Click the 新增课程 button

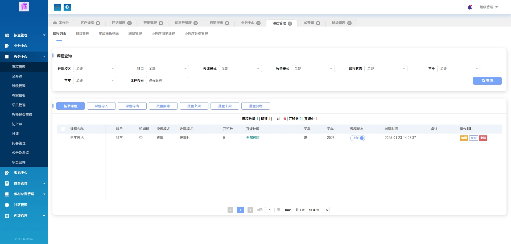[71, 106]
